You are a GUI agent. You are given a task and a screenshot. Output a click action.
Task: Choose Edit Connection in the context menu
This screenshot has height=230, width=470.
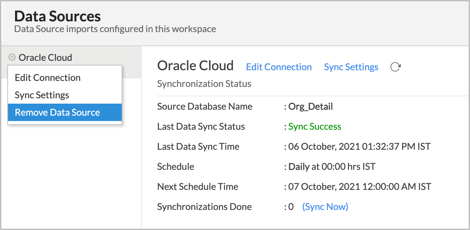click(47, 78)
